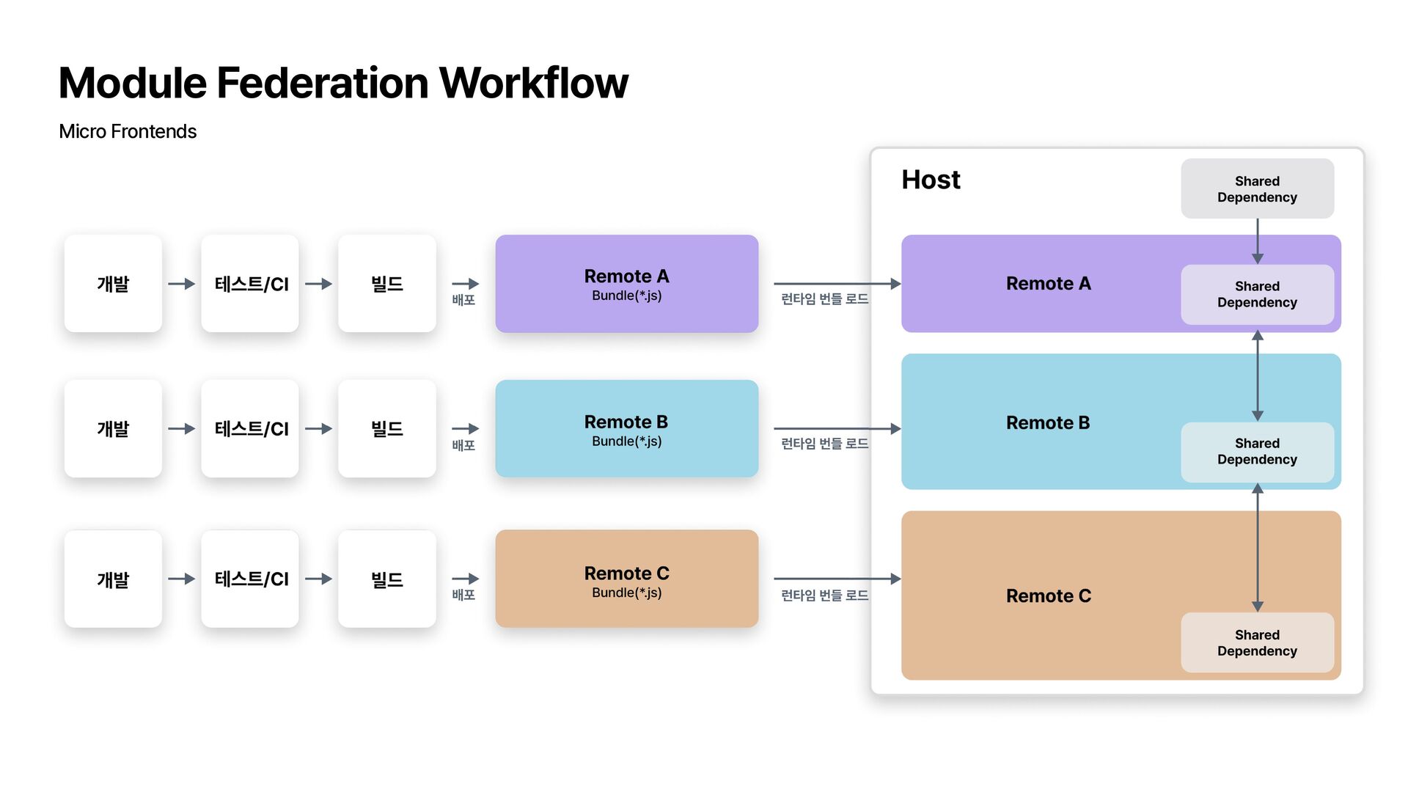This screenshot has width=1408, height=792.
Task: Click Shared Dependency inside Host's Remote B
Action: (x=1257, y=452)
